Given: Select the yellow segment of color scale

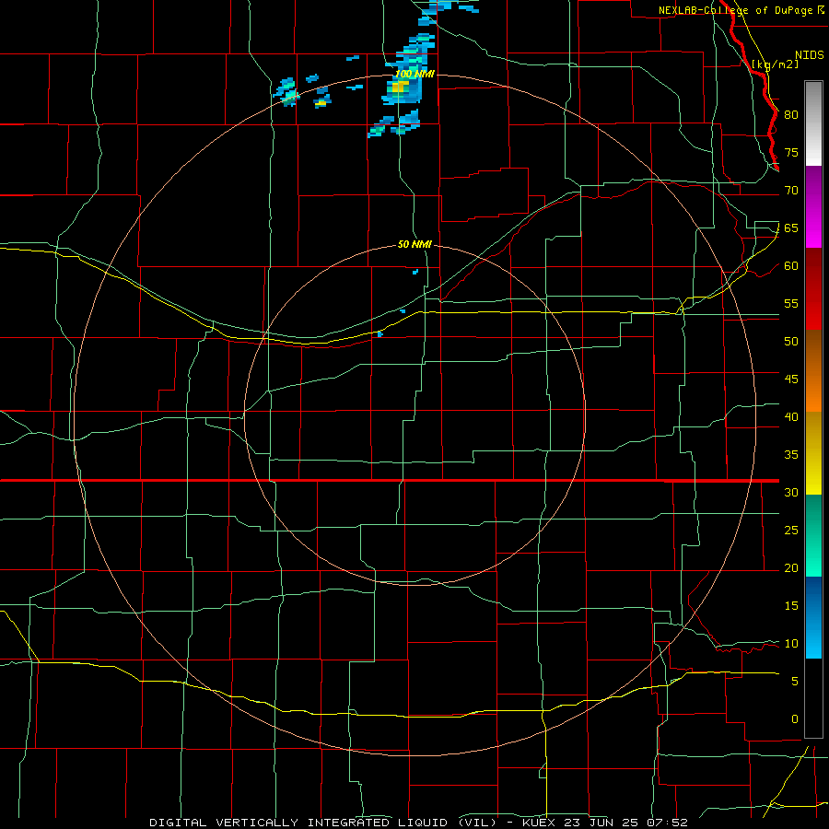Looking at the screenshot, I should [813, 453].
